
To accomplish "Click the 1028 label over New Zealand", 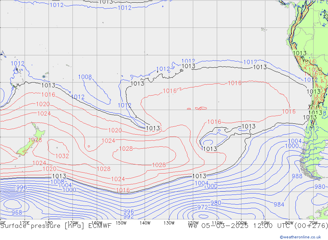I will pyautogui.click(x=35, y=140).
